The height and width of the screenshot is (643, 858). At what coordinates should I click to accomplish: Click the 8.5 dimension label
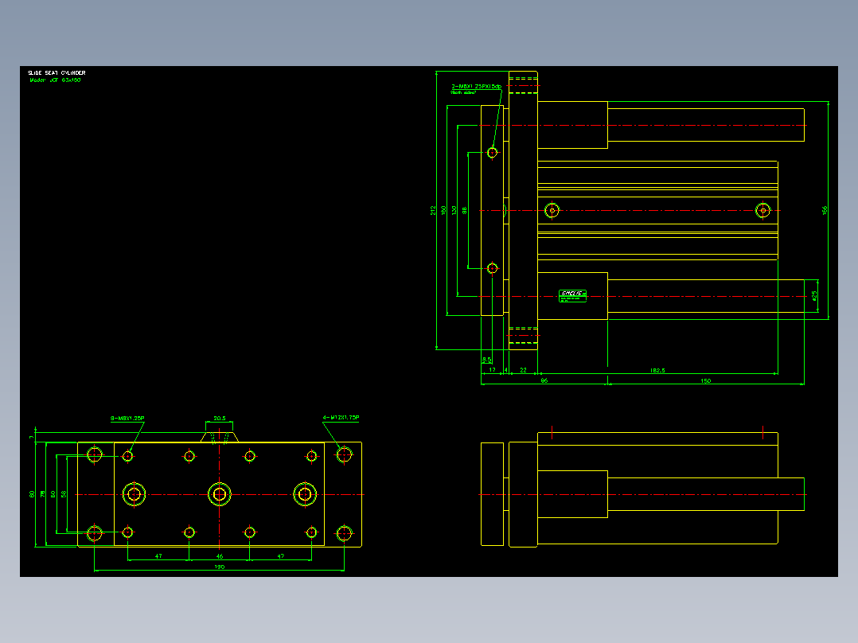pos(486,360)
